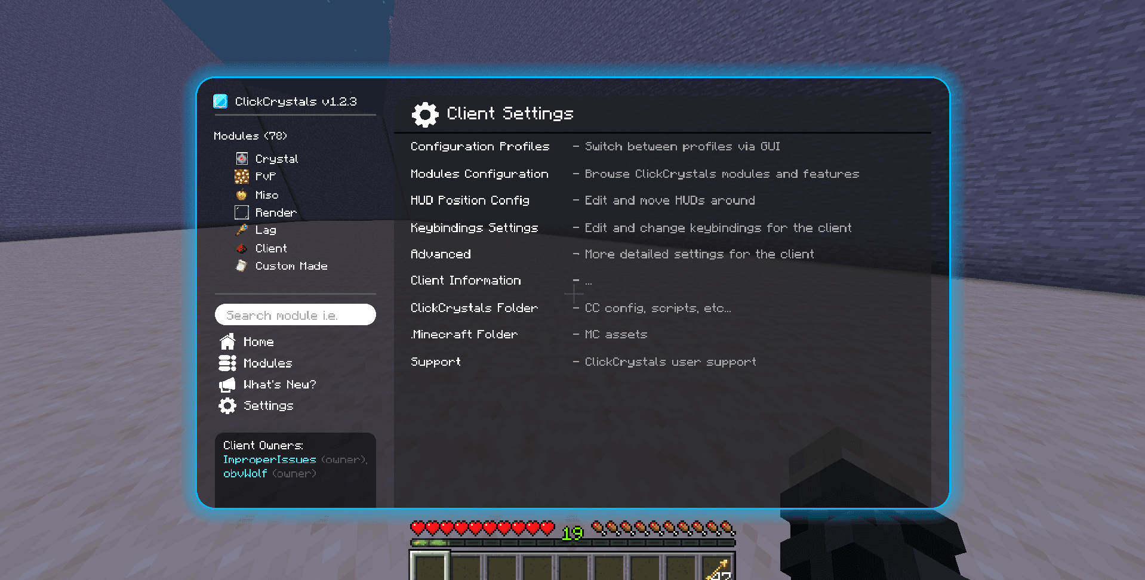The width and height of the screenshot is (1145, 580).
Task: Click the Render category square icon
Action: click(242, 212)
